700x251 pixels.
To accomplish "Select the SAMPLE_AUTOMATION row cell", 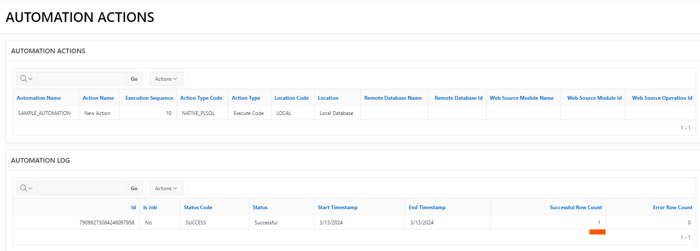I will 44,113.
